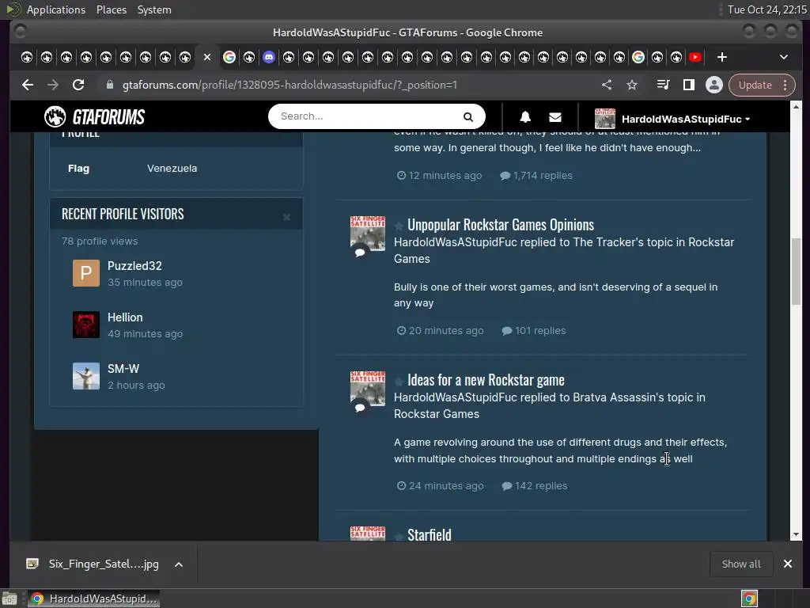Viewport: 810px width, 608px height.
Task: Open SM-W profile link
Action: [123, 369]
